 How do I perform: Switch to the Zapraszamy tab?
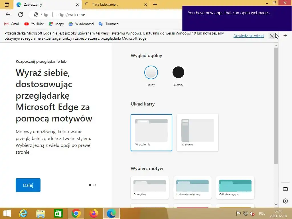48,5
